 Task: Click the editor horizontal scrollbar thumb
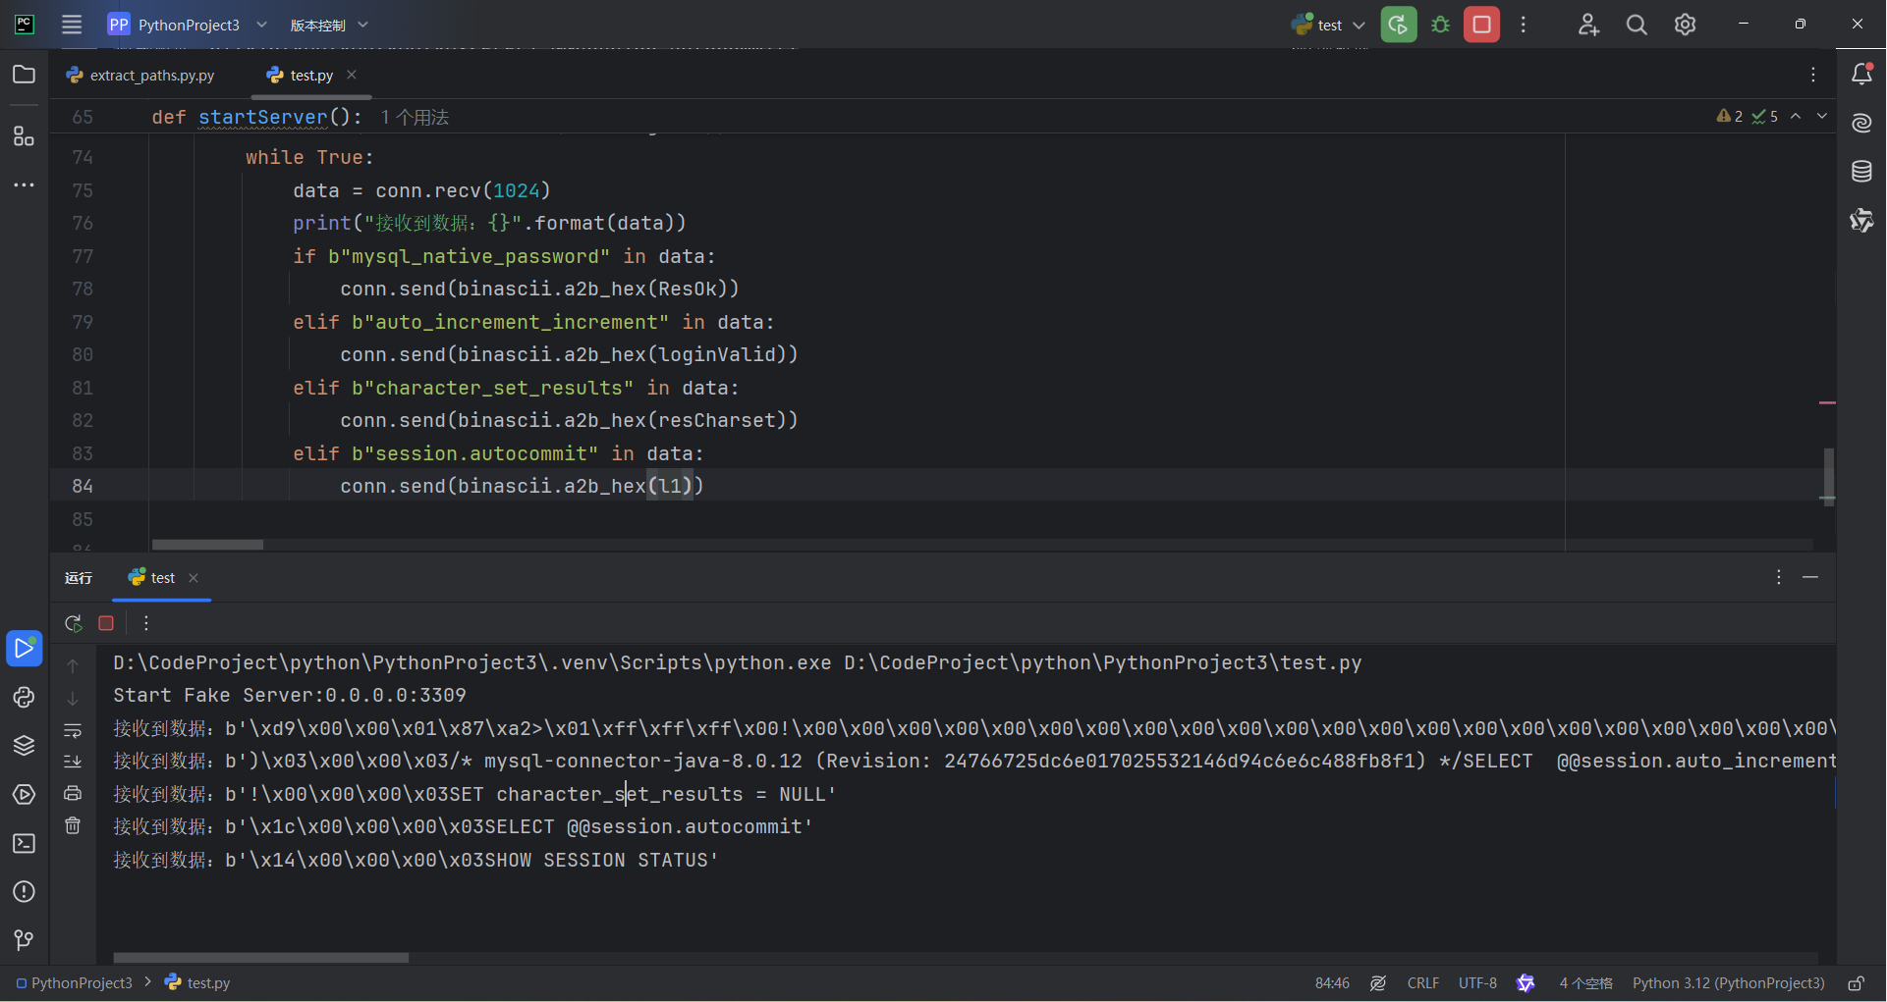pos(207,545)
